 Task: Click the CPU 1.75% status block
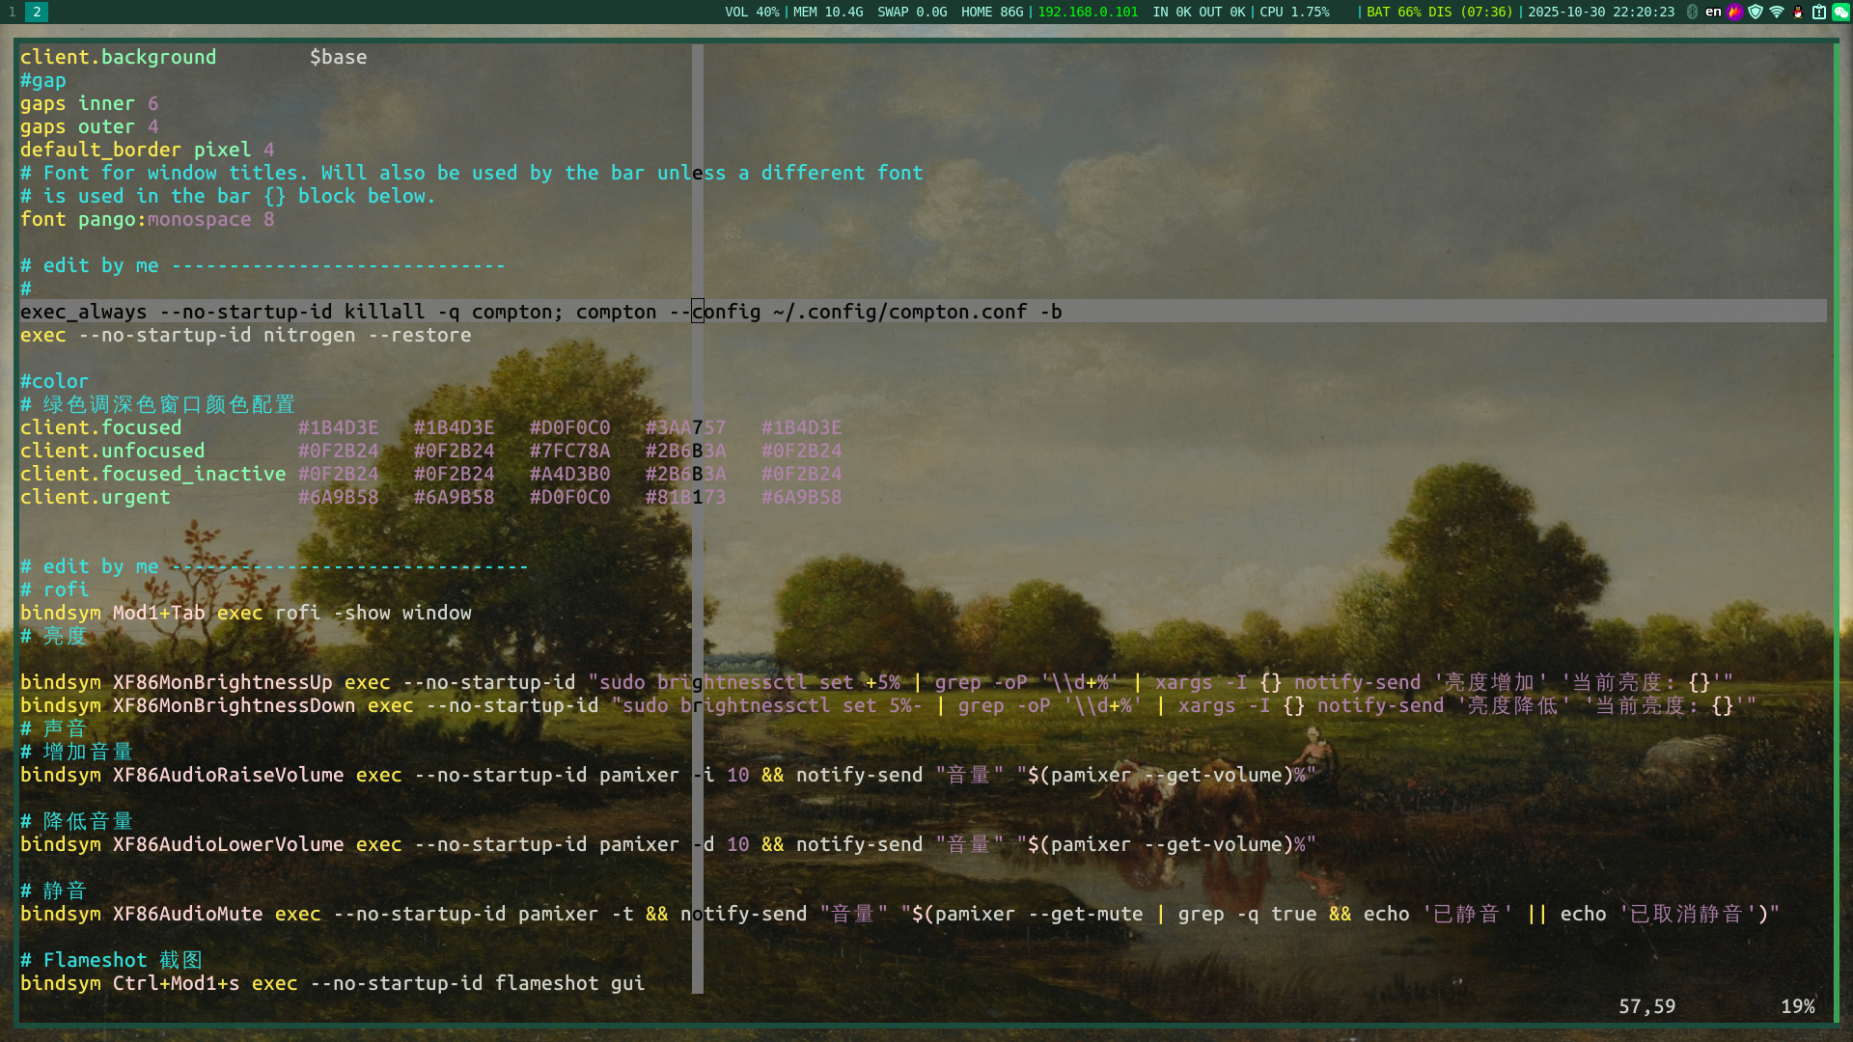(x=1294, y=12)
